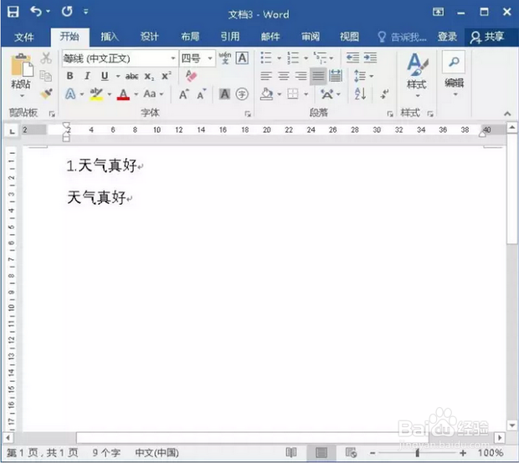Select the Format Painter brush
519x463 pixels.
coord(46,94)
